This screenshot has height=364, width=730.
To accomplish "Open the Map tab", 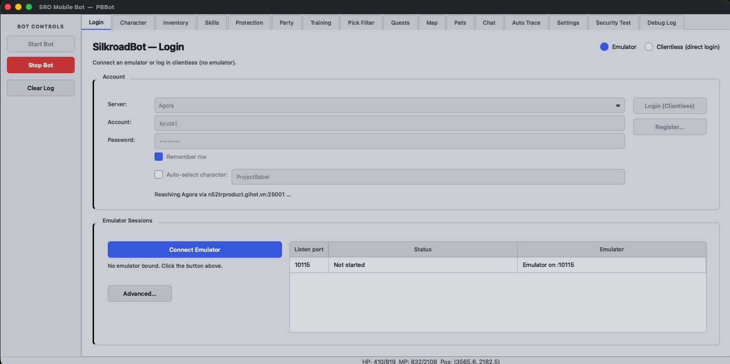I will tap(432, 22).
